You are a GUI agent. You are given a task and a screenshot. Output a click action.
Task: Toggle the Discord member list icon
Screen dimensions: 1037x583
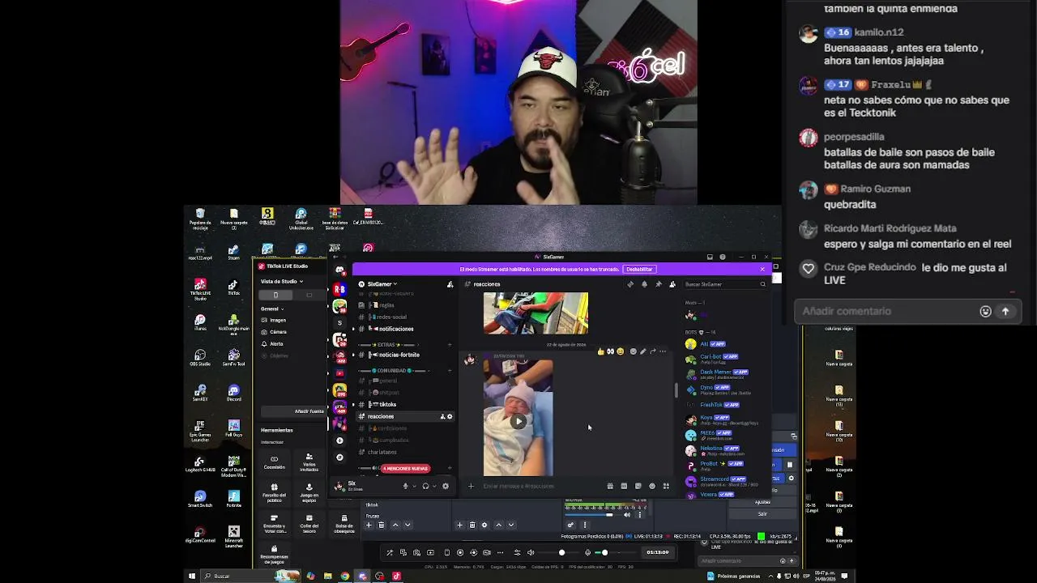[672, 284]
